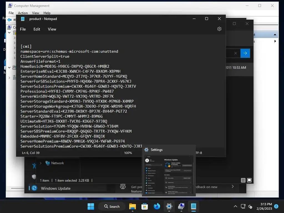Click the AnswerFileFormat=1 line

coord(40,61)
